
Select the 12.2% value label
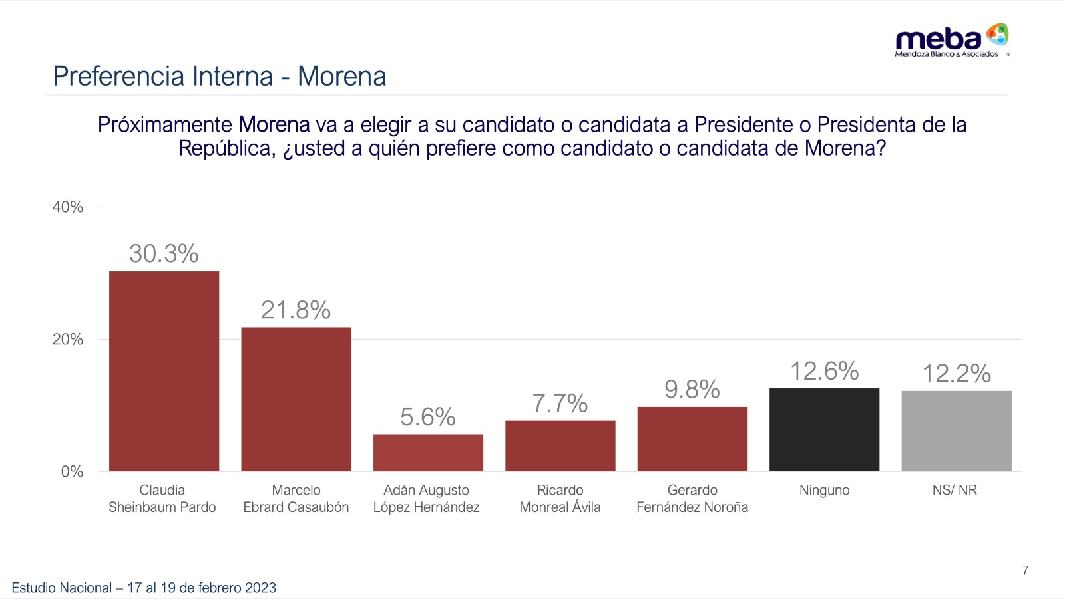pyautogui.click(x=957, y=374)
